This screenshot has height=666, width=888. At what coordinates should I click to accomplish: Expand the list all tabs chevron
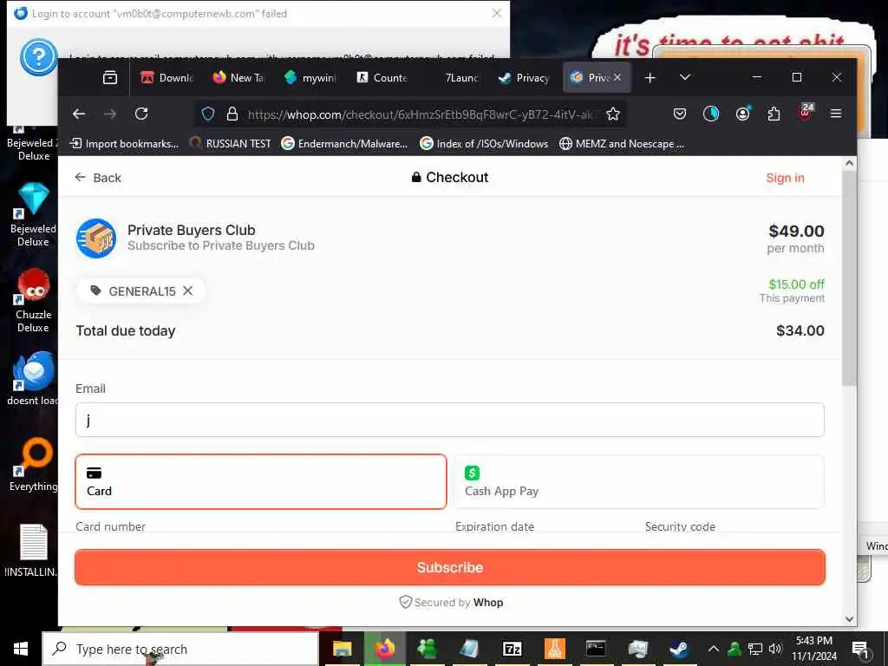point(685,77)
